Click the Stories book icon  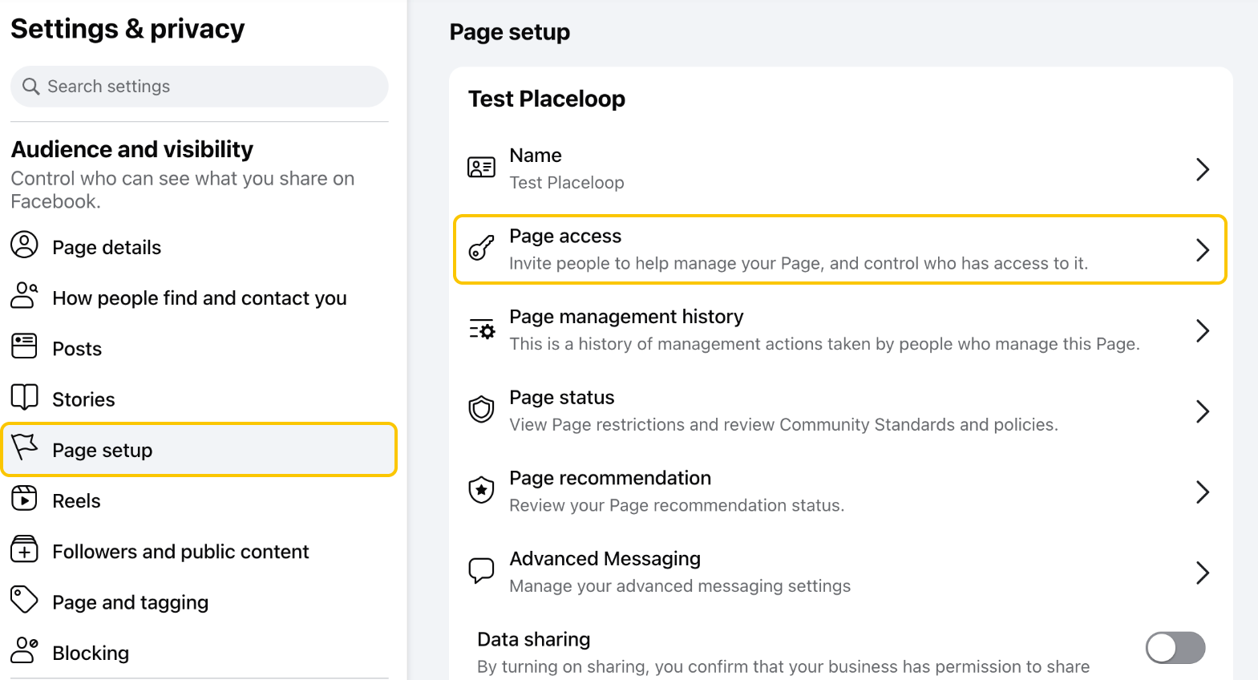click(x=24, y=397)
